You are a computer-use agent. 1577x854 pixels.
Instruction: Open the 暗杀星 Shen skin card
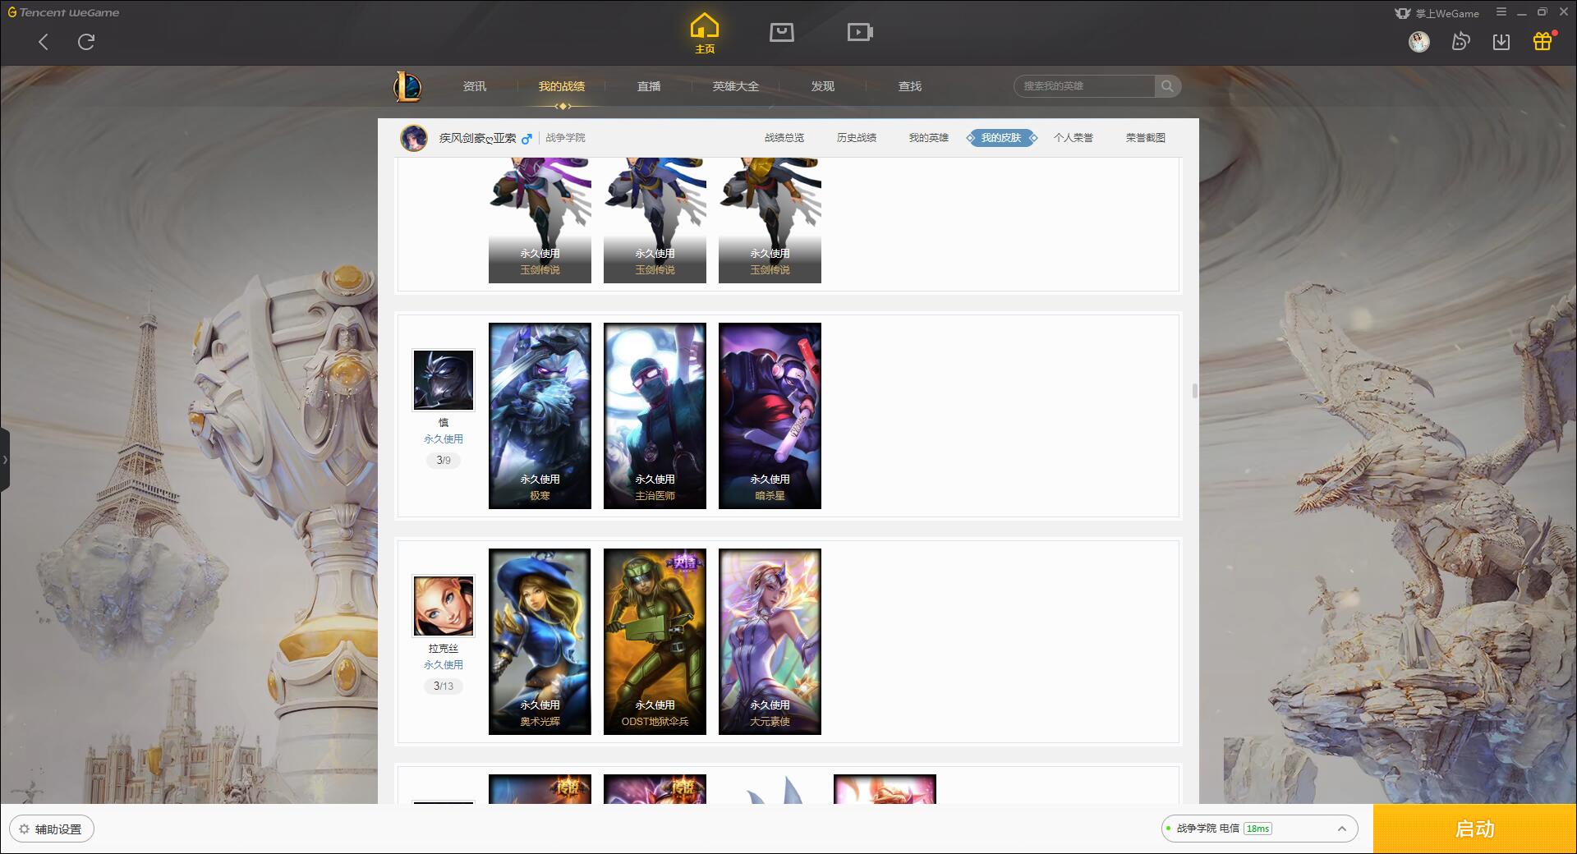[770, 416]
